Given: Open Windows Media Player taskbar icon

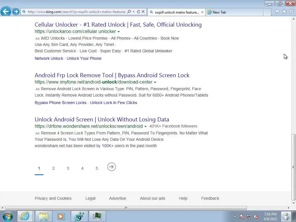Looking at the screenshot, I should [61, 216].
